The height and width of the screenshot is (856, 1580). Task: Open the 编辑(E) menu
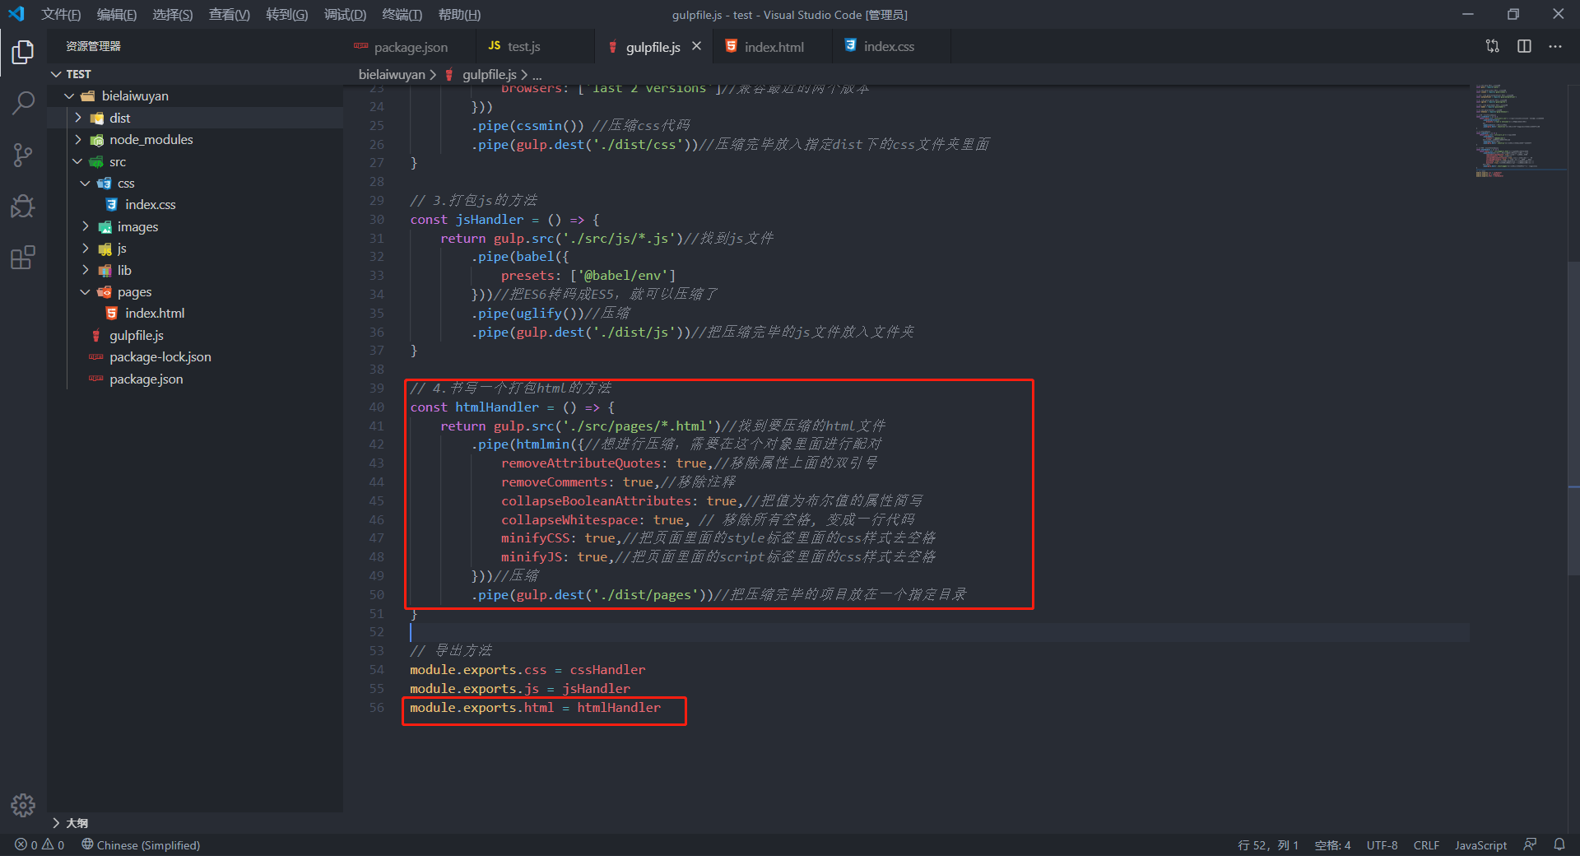pyautogui.click(x=117, y=14)
